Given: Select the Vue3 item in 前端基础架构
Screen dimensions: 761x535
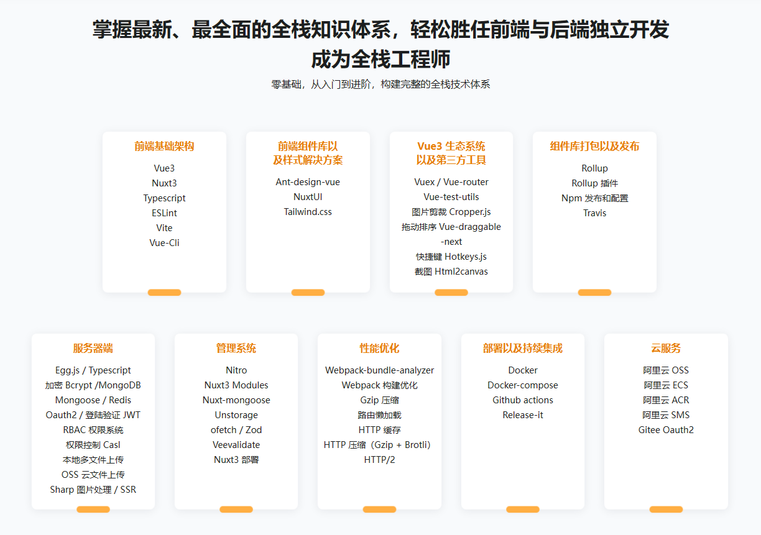Looking at the screenshot, I should pyautogui.click(x=164, y=168).
